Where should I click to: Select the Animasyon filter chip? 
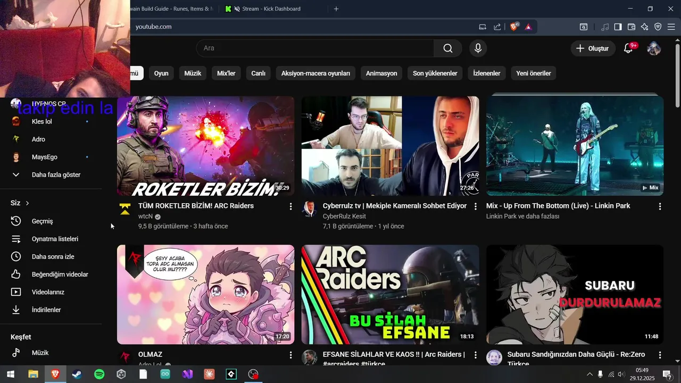tap(381, 73)
